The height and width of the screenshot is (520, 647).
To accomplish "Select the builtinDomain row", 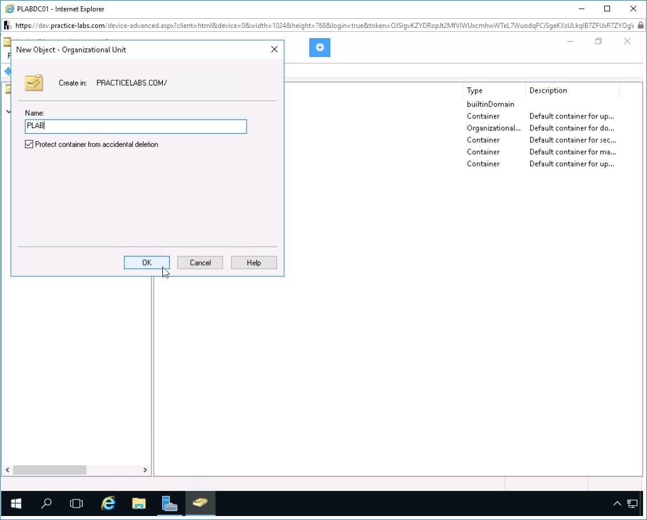I will 490,104.
